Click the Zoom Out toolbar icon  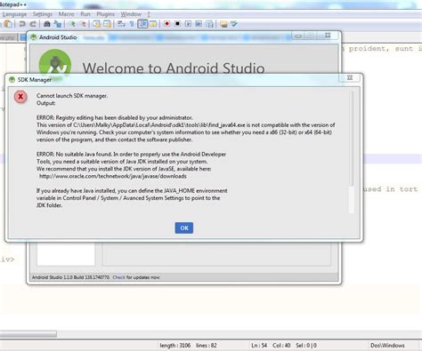point(84,24)
